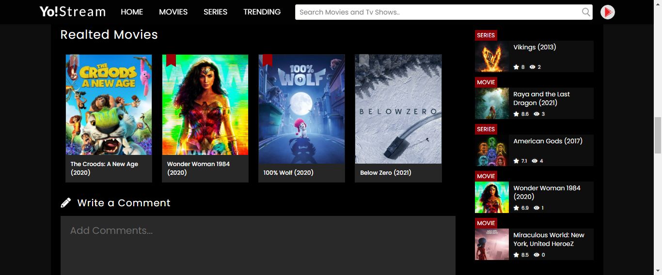
Task: Open the 100% Wolf poster
Action: pos(301,109)
